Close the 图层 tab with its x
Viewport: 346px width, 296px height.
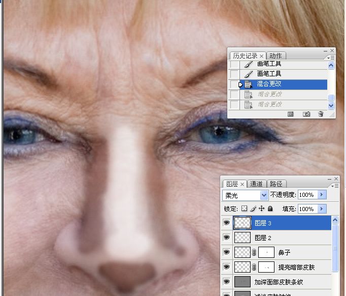[x=242, y=184]
